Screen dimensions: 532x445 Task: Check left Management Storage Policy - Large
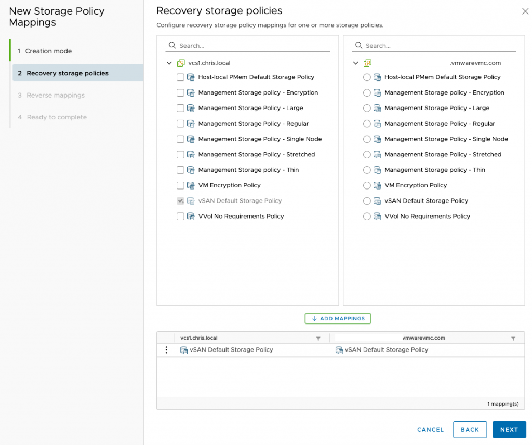(x=180, y=108)
